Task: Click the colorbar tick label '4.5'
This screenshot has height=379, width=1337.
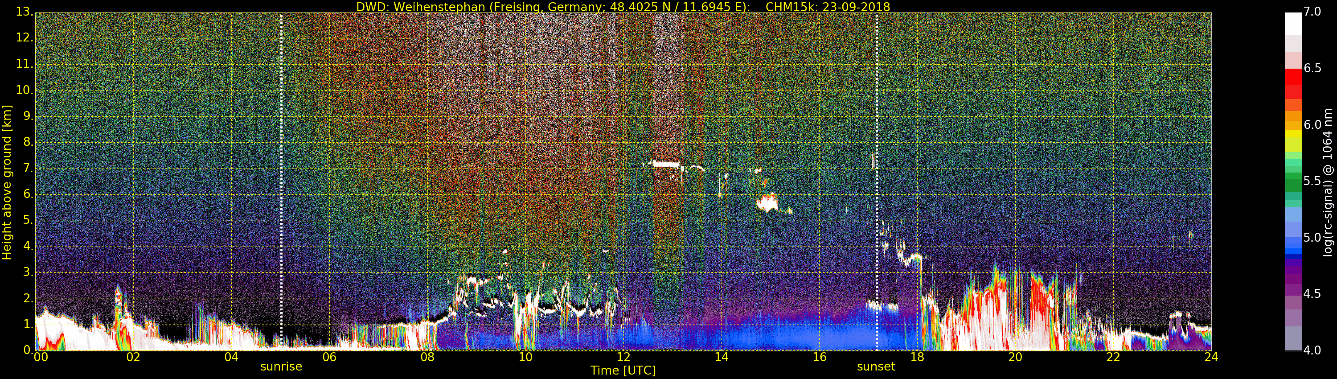Action: click(1312, 294)
